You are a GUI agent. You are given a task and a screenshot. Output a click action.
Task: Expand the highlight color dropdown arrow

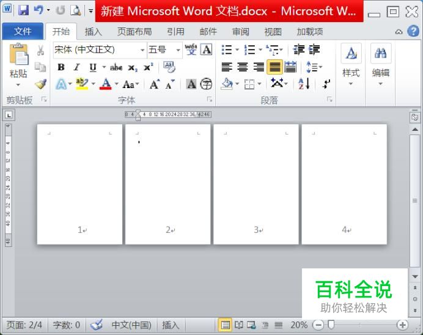point(94,84)
